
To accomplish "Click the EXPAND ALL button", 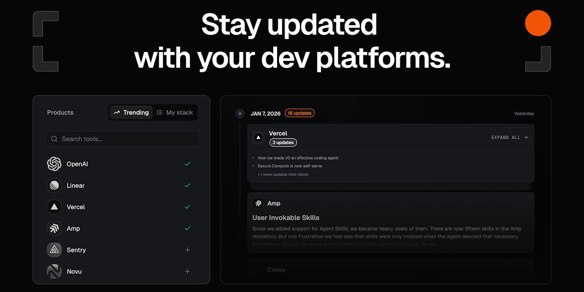I will tap(510, 137).
